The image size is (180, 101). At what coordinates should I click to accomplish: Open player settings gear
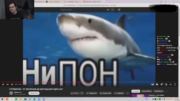click(x=161, y=84)
